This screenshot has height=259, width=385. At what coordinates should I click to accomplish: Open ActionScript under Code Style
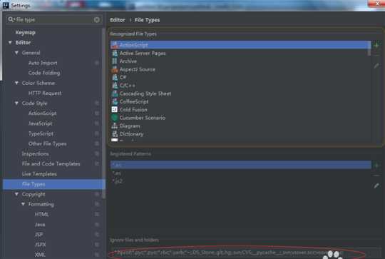(x=43, y=113)
